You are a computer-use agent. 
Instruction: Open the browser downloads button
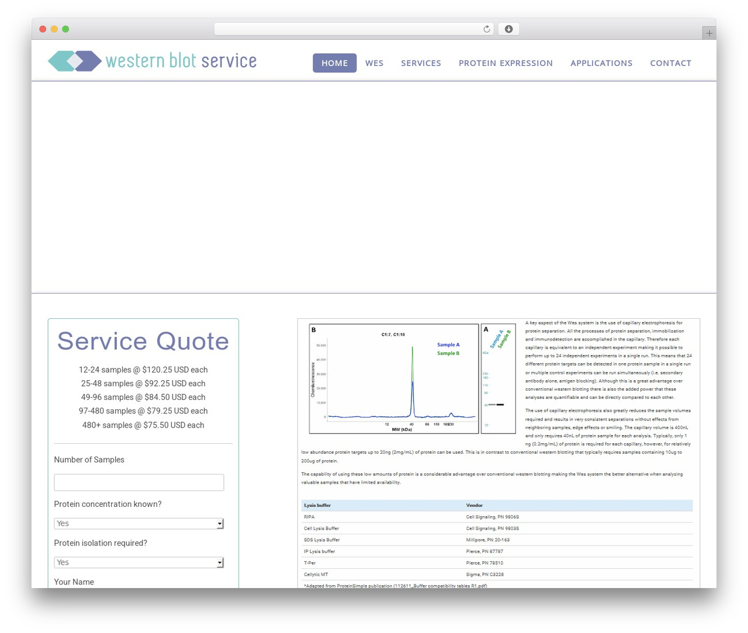coord(508,29)
